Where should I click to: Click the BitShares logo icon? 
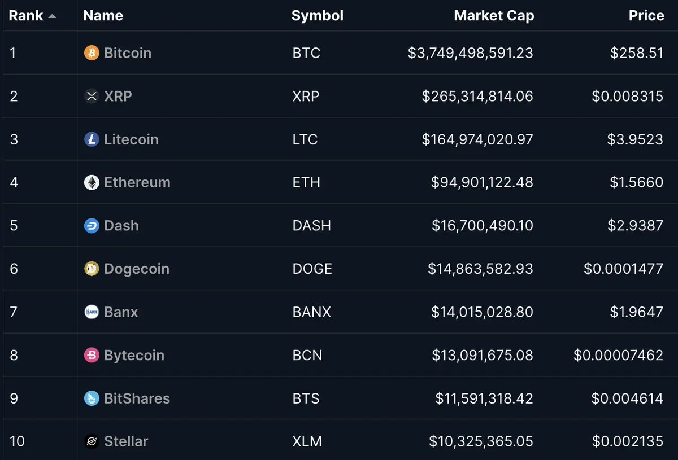click(x=92, y=398)
